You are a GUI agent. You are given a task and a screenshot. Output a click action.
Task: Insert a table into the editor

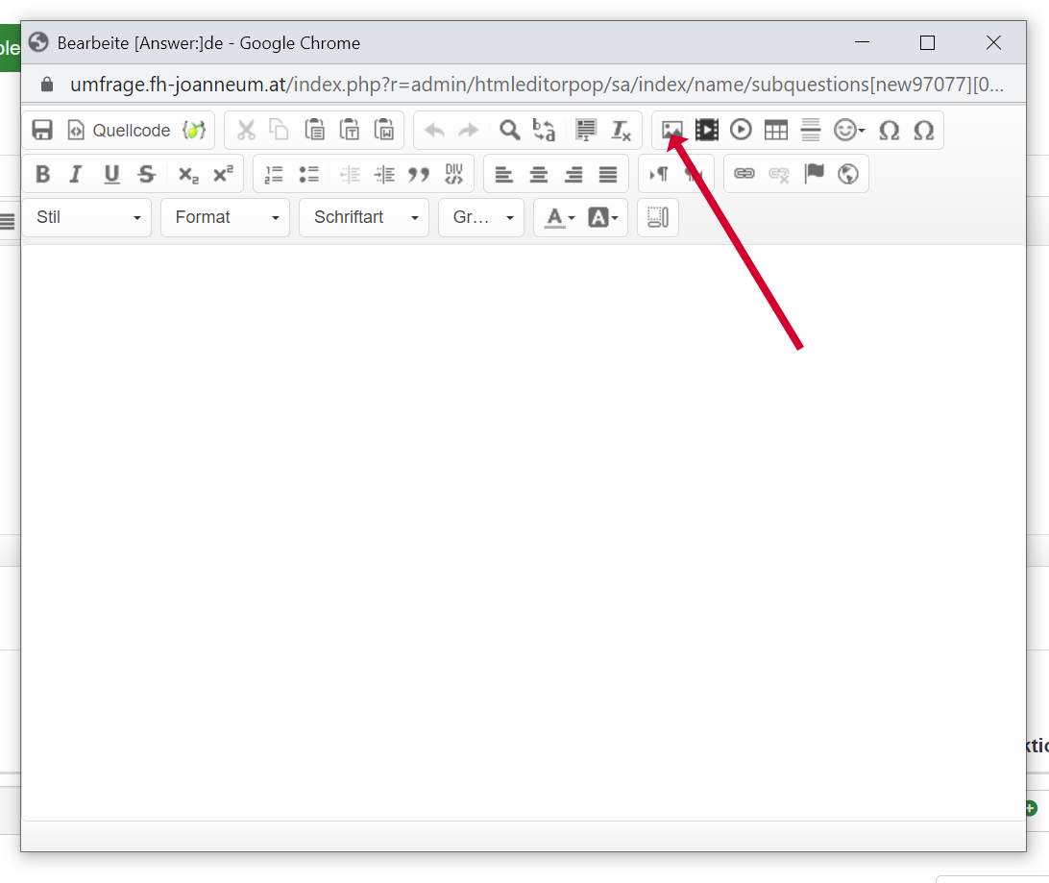[775, 130]
